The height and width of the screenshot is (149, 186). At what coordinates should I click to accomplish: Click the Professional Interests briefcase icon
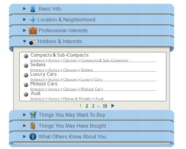33,31
